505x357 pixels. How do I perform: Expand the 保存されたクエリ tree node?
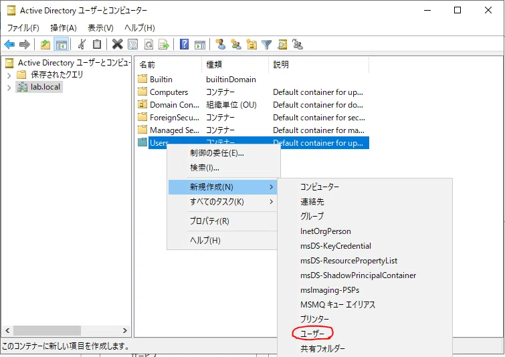pos(9,76)
